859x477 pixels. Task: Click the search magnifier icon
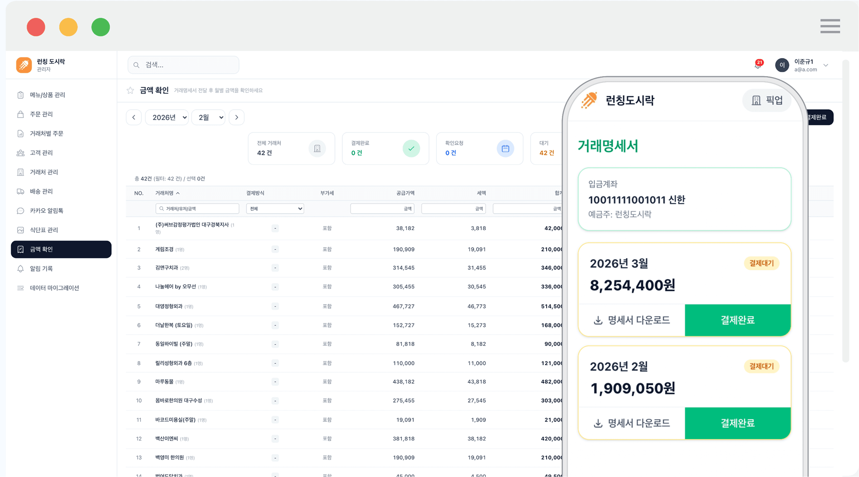136,65
